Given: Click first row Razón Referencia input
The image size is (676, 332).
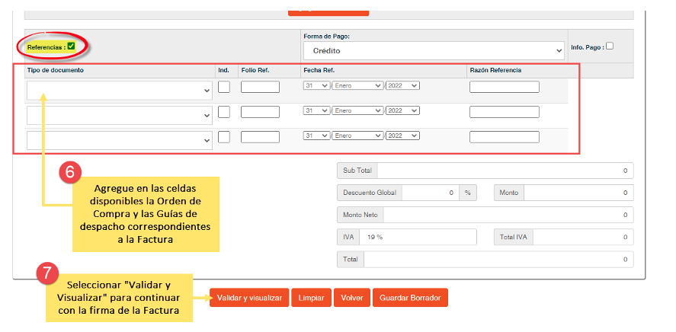Looking at the screenshot, I should (505, 87).
